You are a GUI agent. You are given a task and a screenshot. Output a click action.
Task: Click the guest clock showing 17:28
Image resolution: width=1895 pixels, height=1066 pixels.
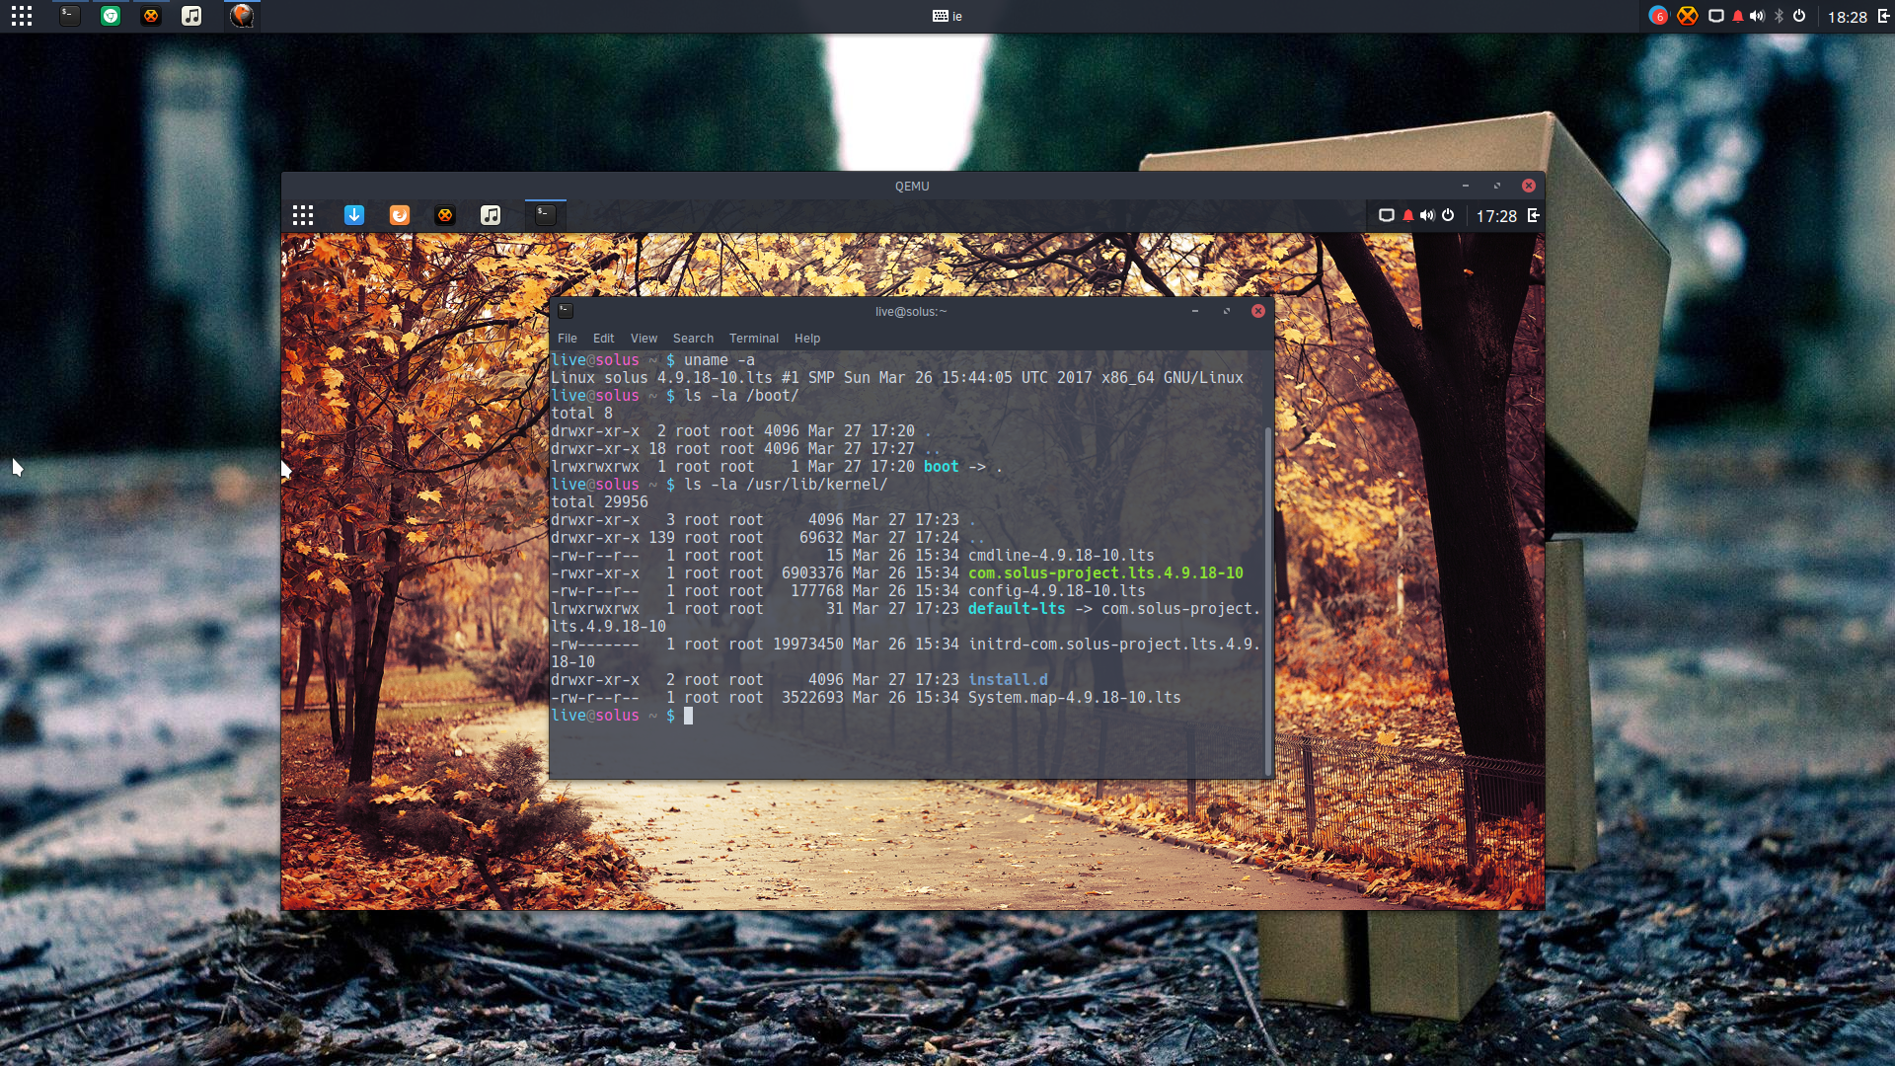[x=1496, y=216]
